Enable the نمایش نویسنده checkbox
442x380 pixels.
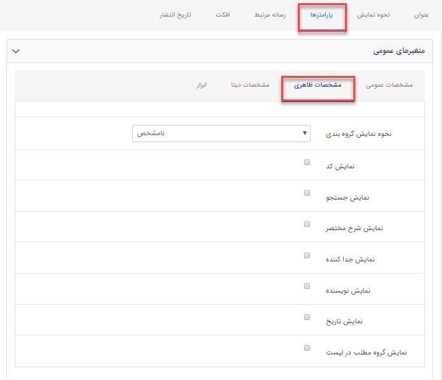[307, 286]
